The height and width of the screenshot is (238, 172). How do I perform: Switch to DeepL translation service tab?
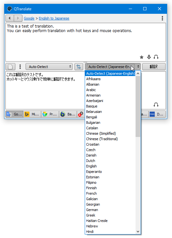pyautogui.click(x=157, y=114)
